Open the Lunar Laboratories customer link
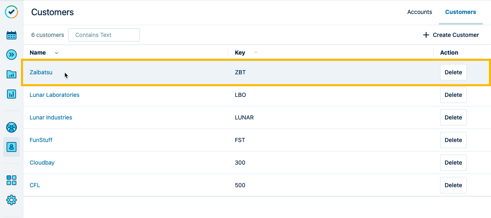 (55, 95)
